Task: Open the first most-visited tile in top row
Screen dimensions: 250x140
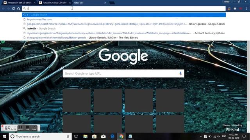Action: (x=77, y=100)
